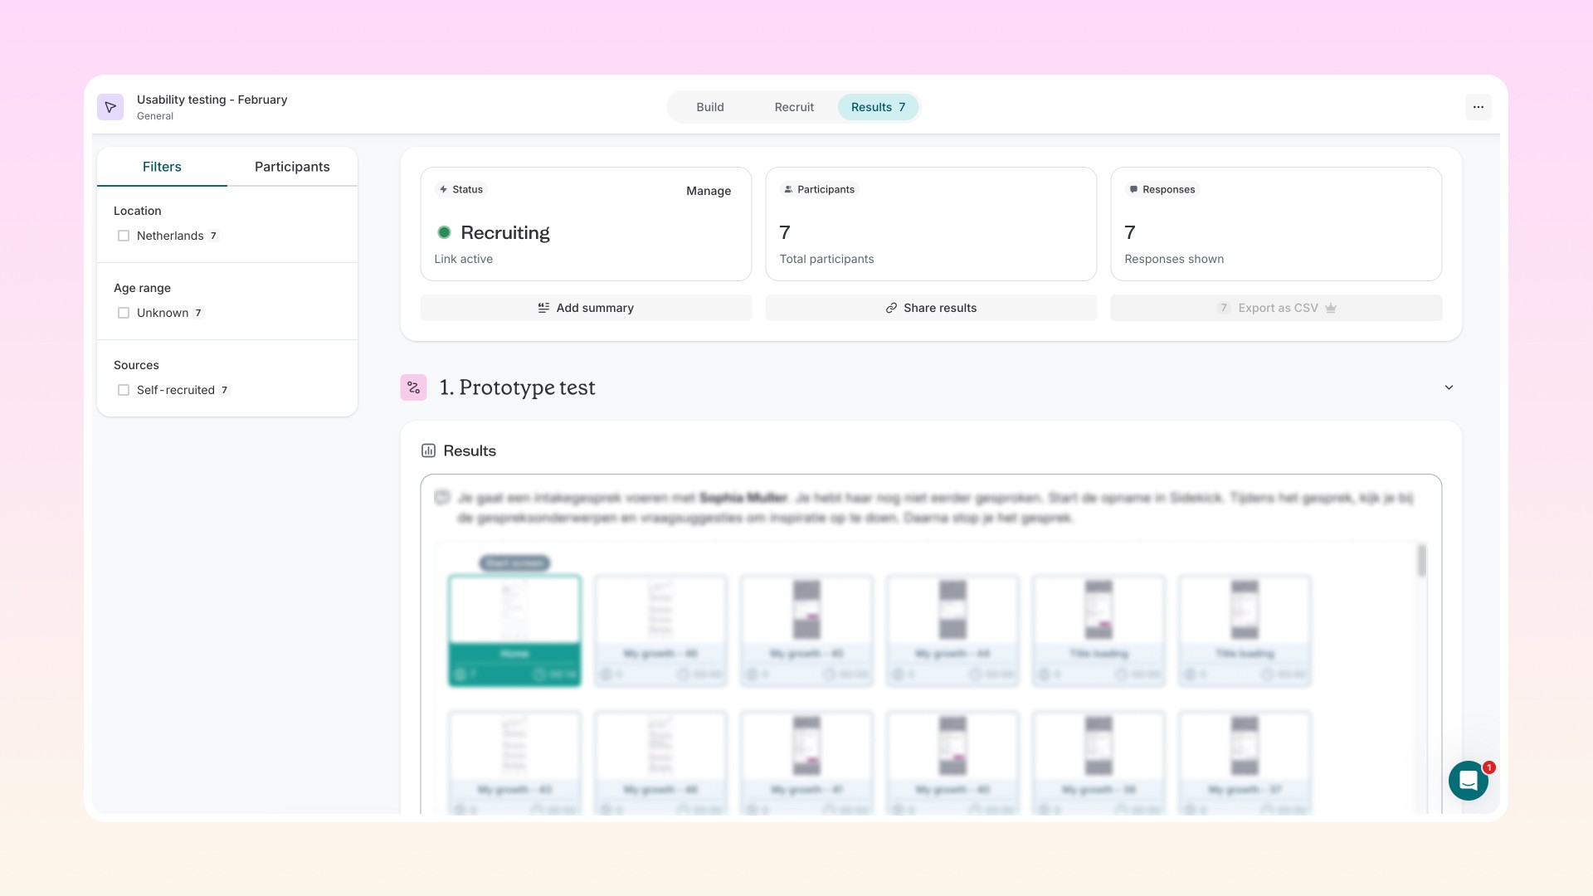Click the crown icon on Export CSV
This screenshot has height=896, width=1593.
[1331, 308]
